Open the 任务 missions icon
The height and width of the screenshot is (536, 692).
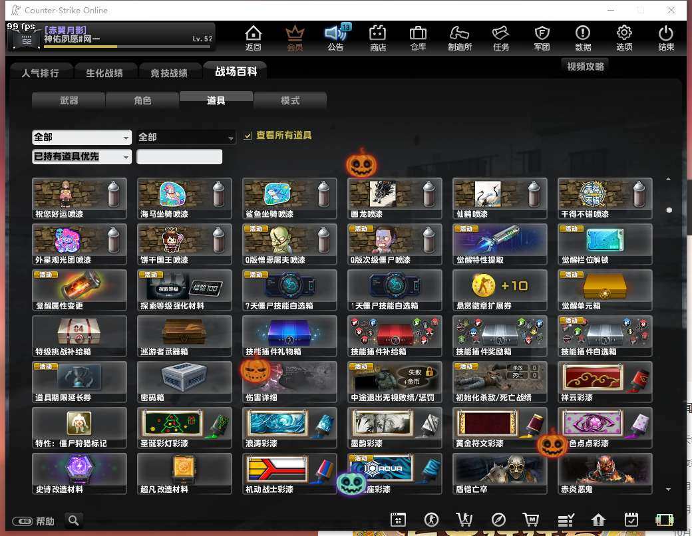[x=501, y=38]
